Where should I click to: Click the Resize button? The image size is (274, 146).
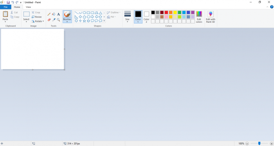pos(36,17)
